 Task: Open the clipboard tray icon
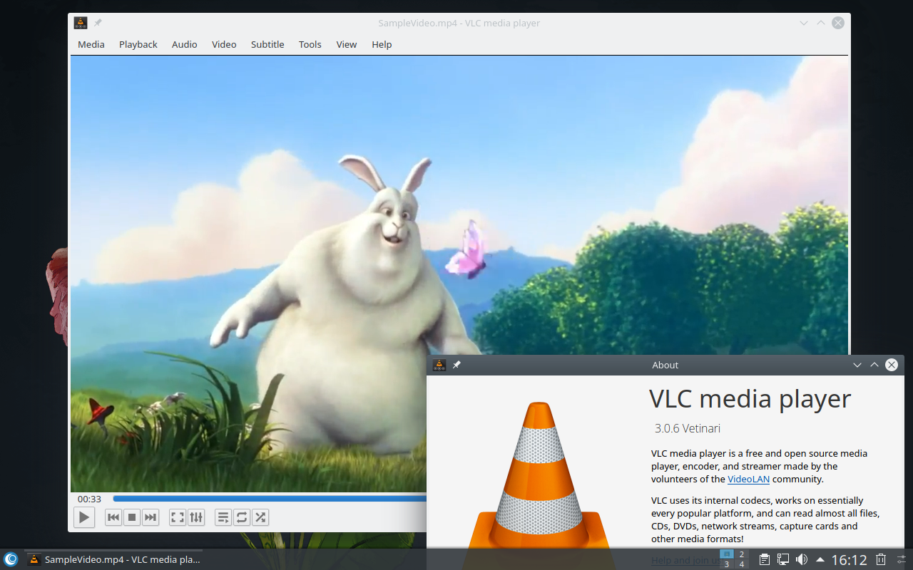pos(764,559)
